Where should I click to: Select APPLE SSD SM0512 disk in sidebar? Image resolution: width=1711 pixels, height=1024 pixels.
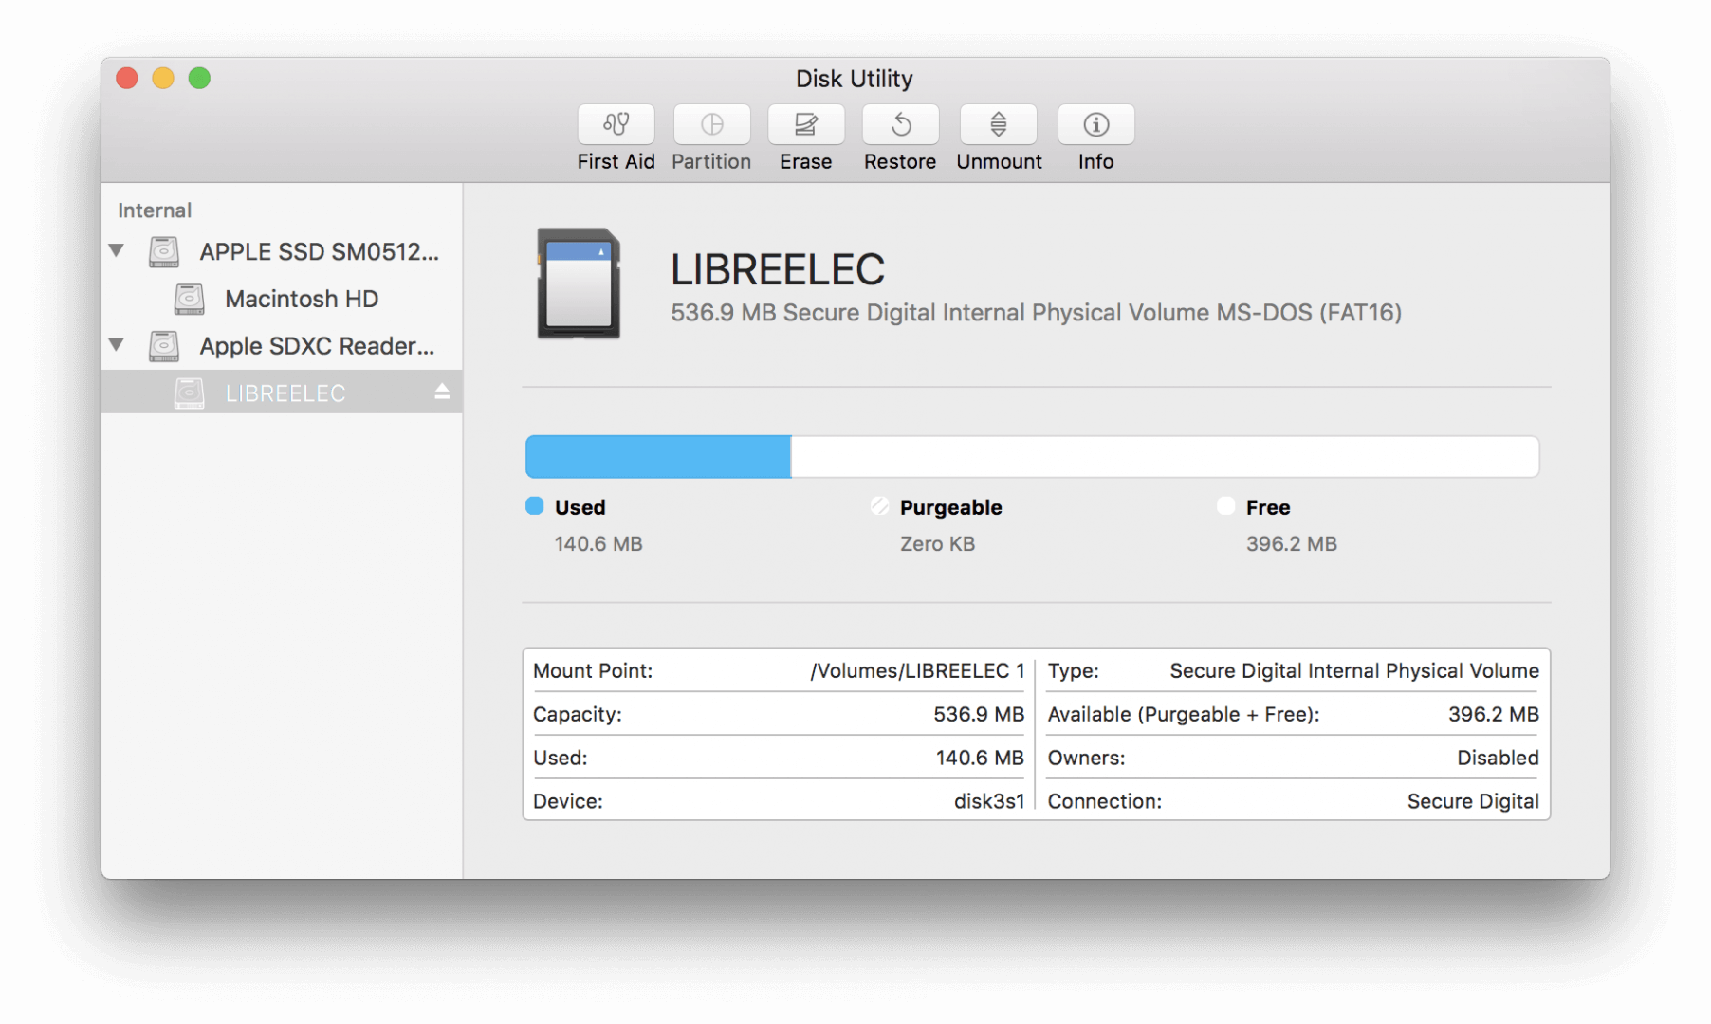tap(318, 252)
